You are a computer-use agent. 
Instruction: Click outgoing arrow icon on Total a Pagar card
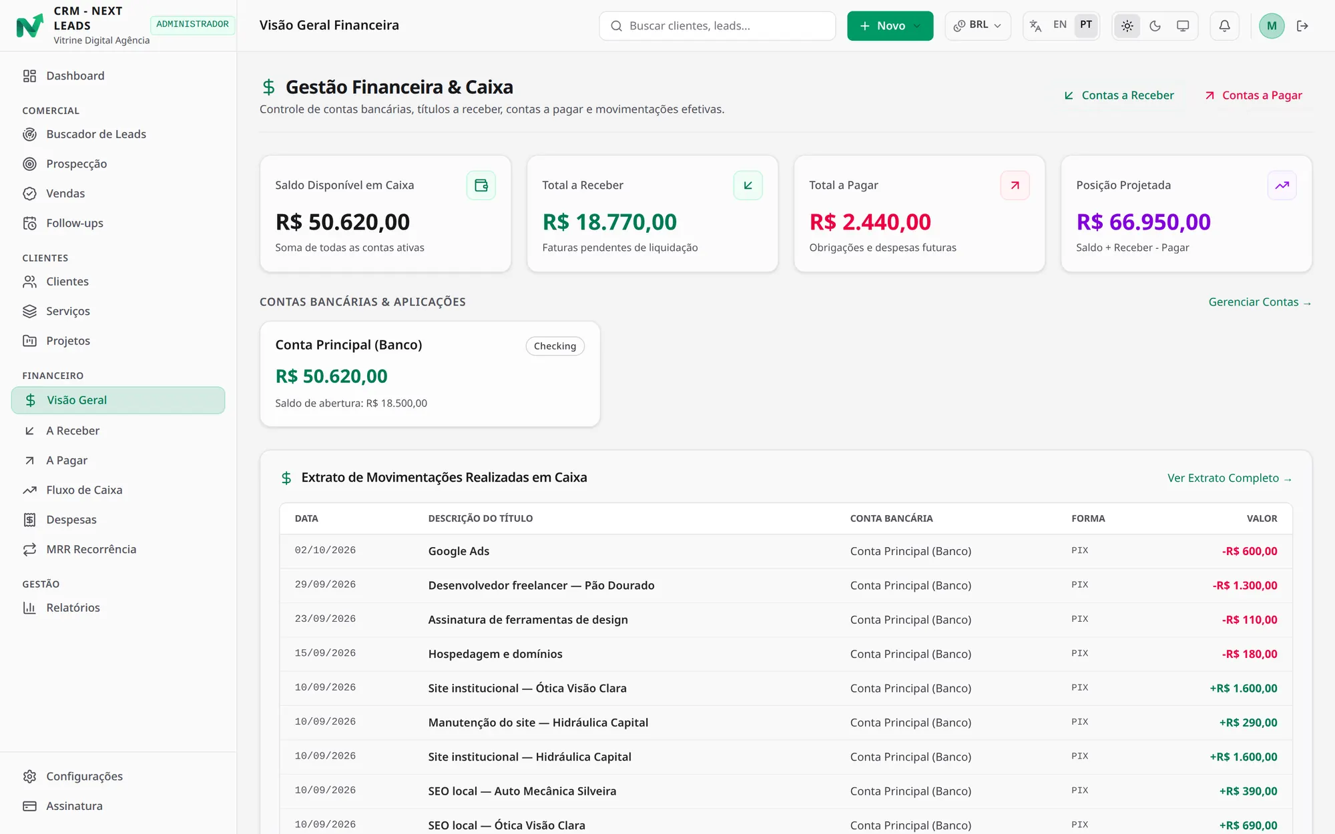tap(1015, 185)
